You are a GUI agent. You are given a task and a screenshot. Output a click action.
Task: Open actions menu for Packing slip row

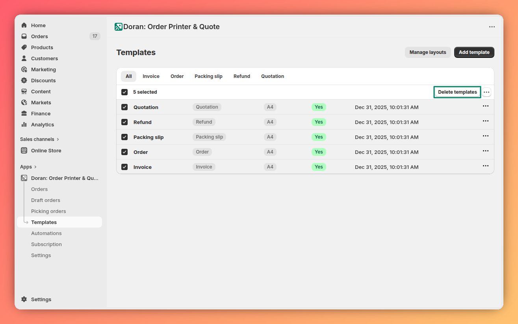click(486, 136)
